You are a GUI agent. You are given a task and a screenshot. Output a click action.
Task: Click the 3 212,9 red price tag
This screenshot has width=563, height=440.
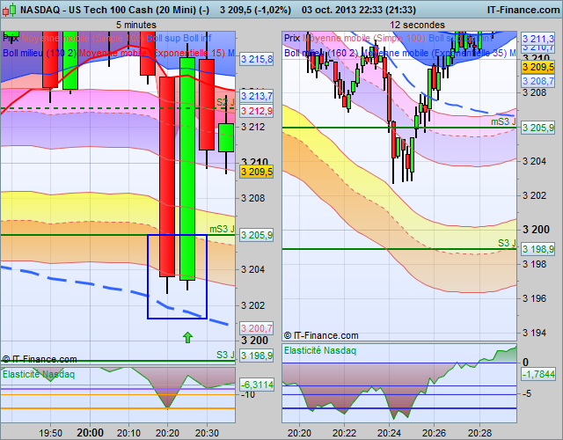pos(256,111)
